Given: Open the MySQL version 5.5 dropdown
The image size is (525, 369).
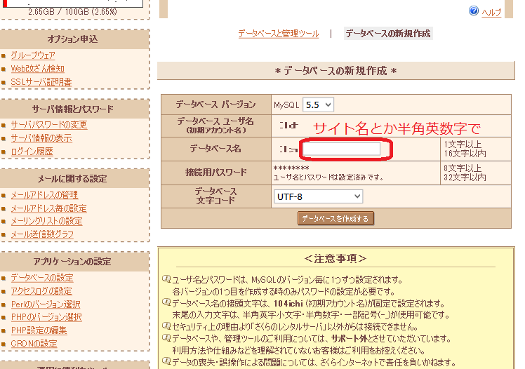Looking at the screenshot, I should click(x=318, y=105).
